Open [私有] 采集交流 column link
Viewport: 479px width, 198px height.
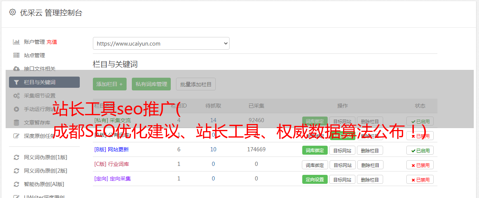112,120
